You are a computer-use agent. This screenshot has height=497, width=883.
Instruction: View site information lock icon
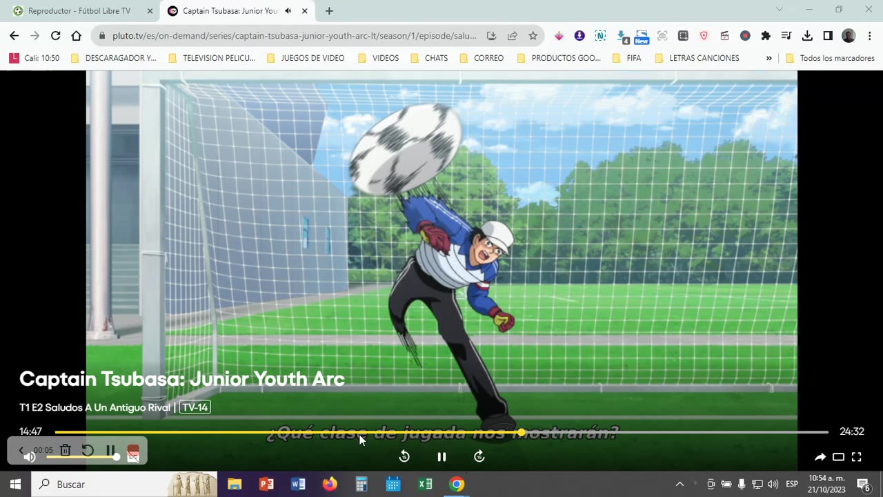[x=102, y=36]
